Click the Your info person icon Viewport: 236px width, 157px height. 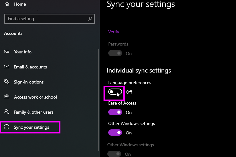pyautogui.click(x=7, y=52)
